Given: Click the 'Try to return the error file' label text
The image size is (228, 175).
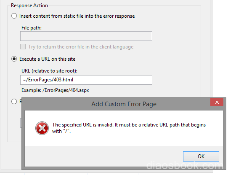Looking at the screenshot, I should (x=81, y=47).
